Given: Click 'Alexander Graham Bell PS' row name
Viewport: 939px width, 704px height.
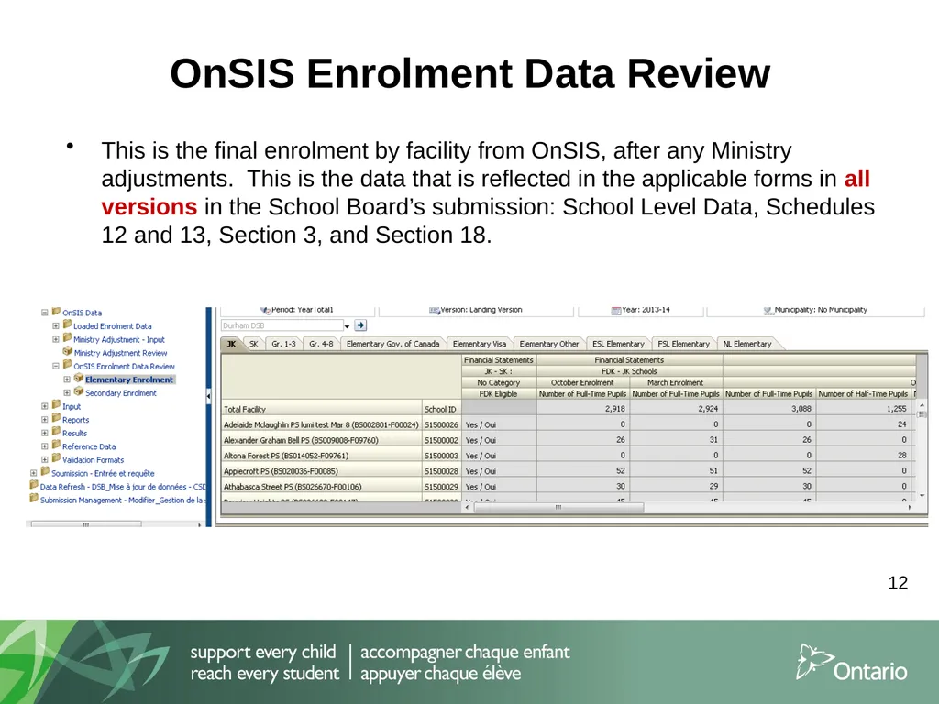Looking at the screenshot, I should click(322, 440).
